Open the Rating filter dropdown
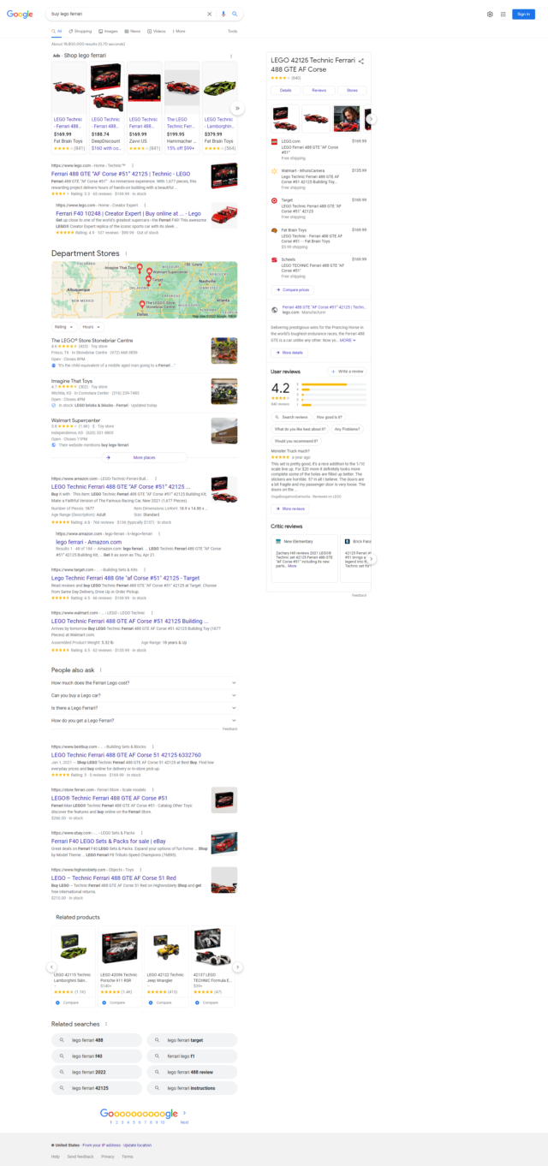Image resolution: width=548 pixels, height=1166 pixels. [x=64, y=327]
